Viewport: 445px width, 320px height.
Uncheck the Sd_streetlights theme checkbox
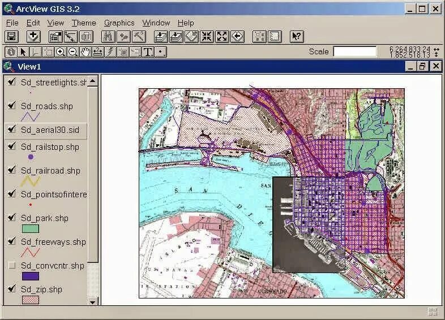pyautogui.click(x=12, y=82)
